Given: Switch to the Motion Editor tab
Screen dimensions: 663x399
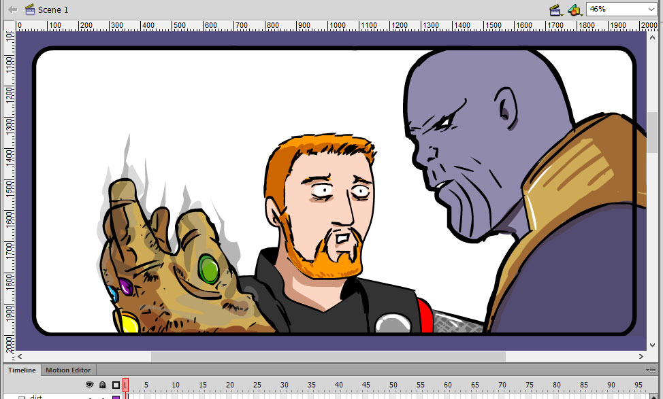Looking at the screenshot, I should pyautogui.click(x=68, y=370).
